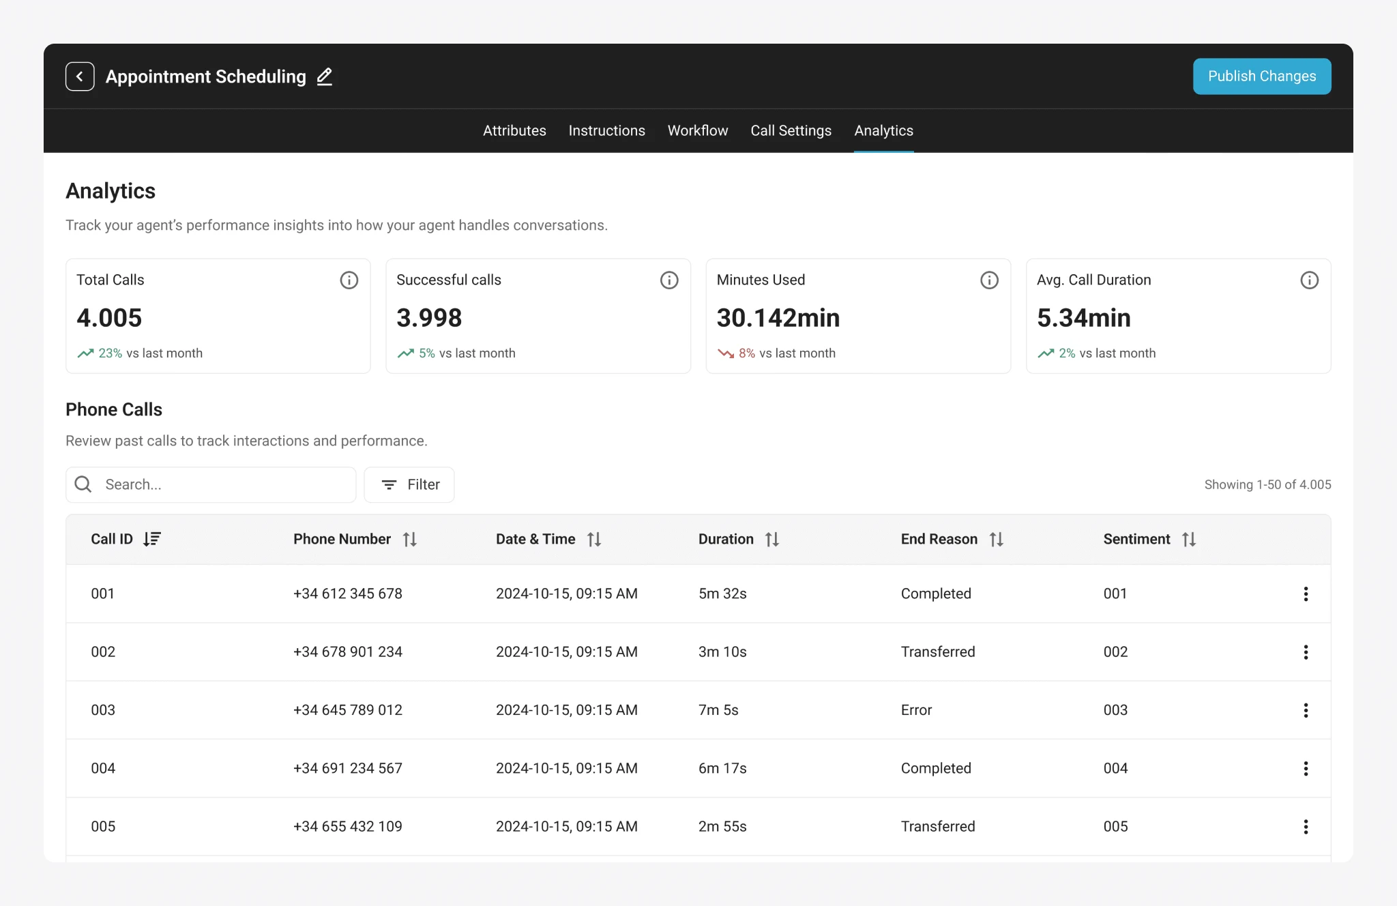The image size is (1397, 906).
Task: Select the Workflow tab
Action: [x=698, y=130]
